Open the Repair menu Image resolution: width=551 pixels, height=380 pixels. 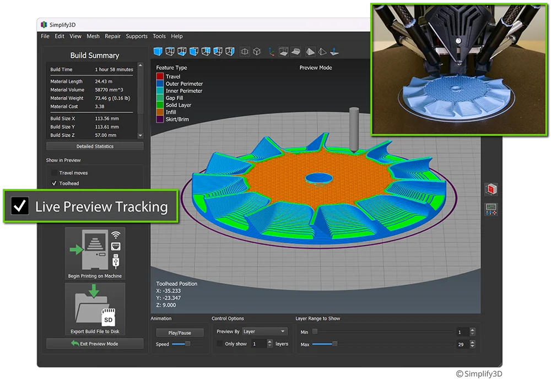click(112, 36)
